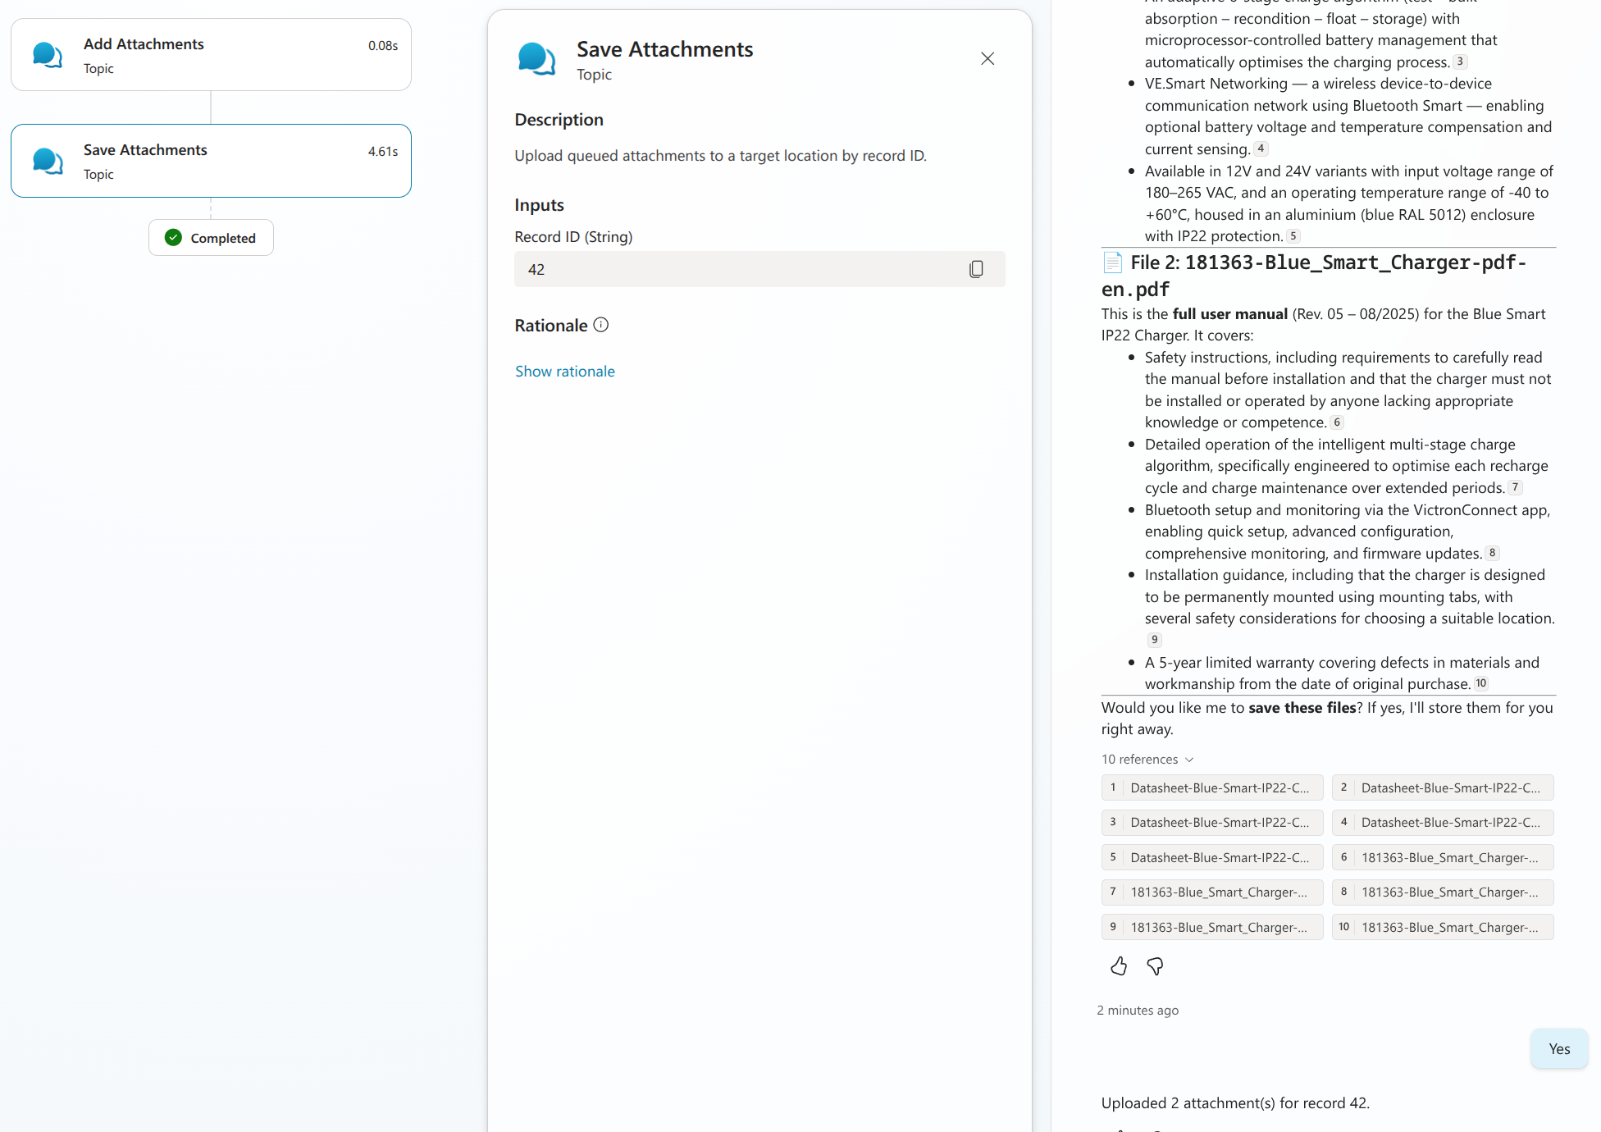Open reference 5 Datasheet-Blue-Smart-IP22
This screenshot has width=1601, height=1132.
(x=1212, y=857)
